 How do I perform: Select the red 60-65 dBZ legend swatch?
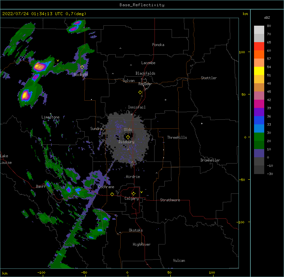[259, 46]
